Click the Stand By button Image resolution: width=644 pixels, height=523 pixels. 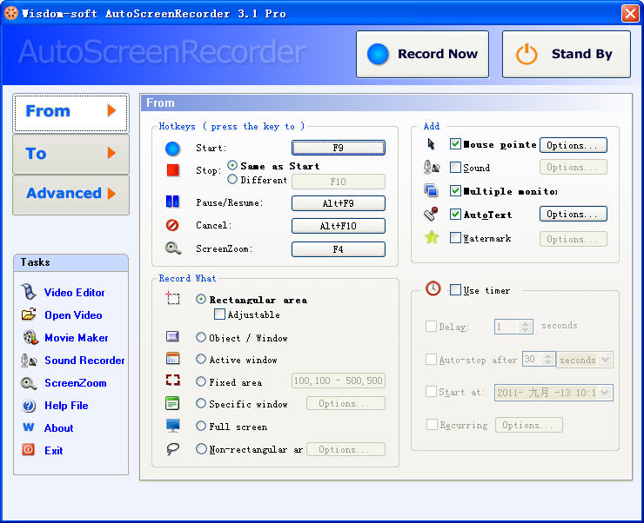point(566,54)
